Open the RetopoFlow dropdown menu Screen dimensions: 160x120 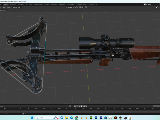tap(17, 7)
